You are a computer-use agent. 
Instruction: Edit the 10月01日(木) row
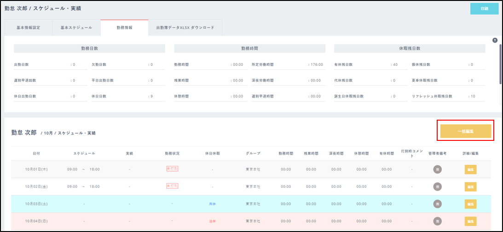pyautogui.click(x=470, y=169)
